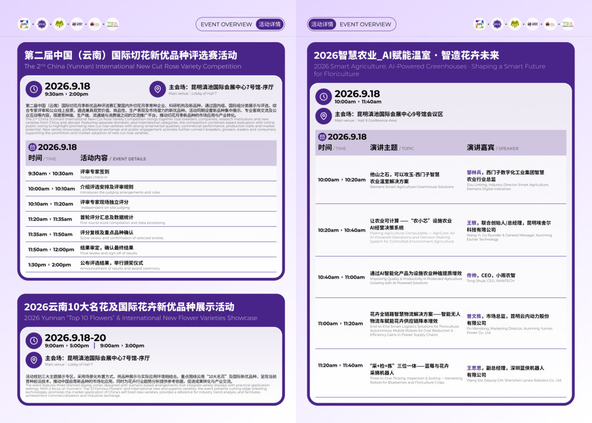
Task: Click the purple IFEX logo on the left page
Action: click(x=42, y=24)
